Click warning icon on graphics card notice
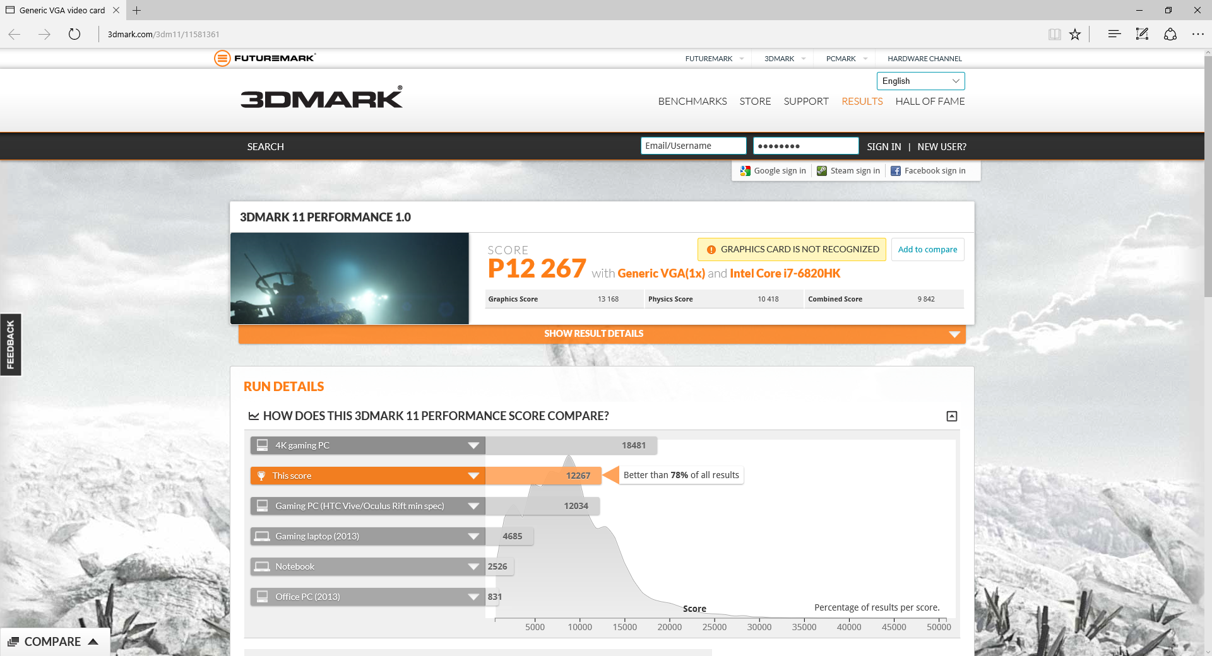 pos(711,250)
